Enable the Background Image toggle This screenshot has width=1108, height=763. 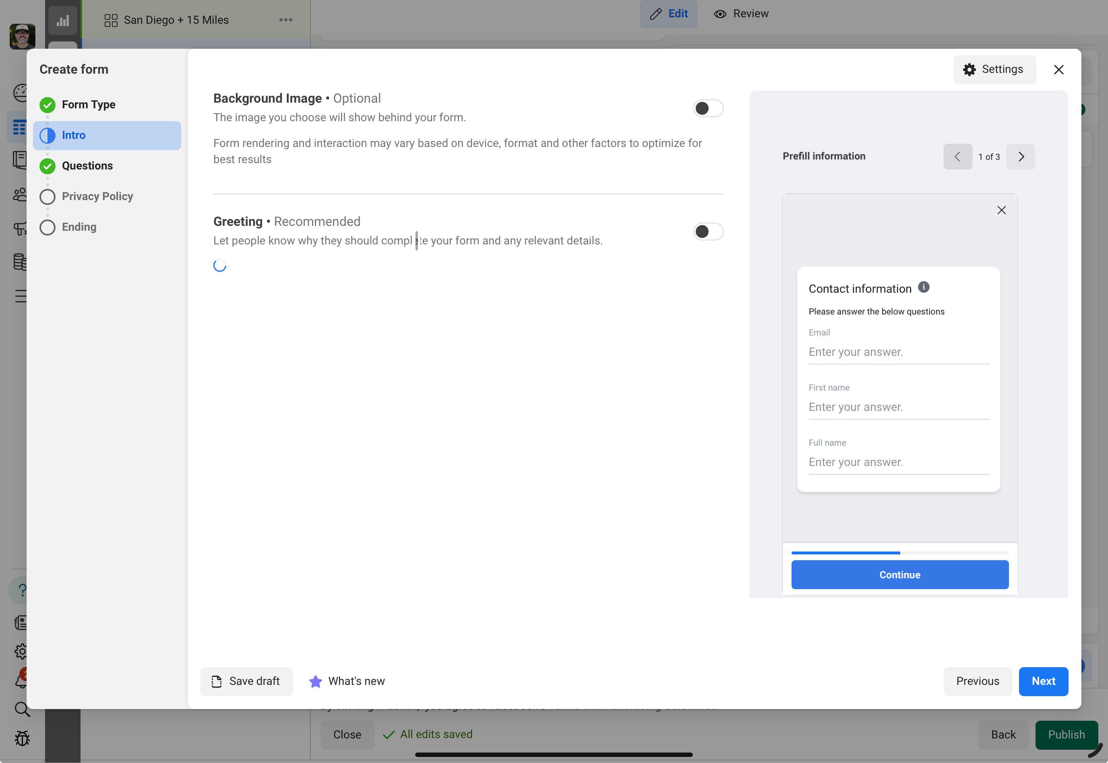(x=708, y=109)
